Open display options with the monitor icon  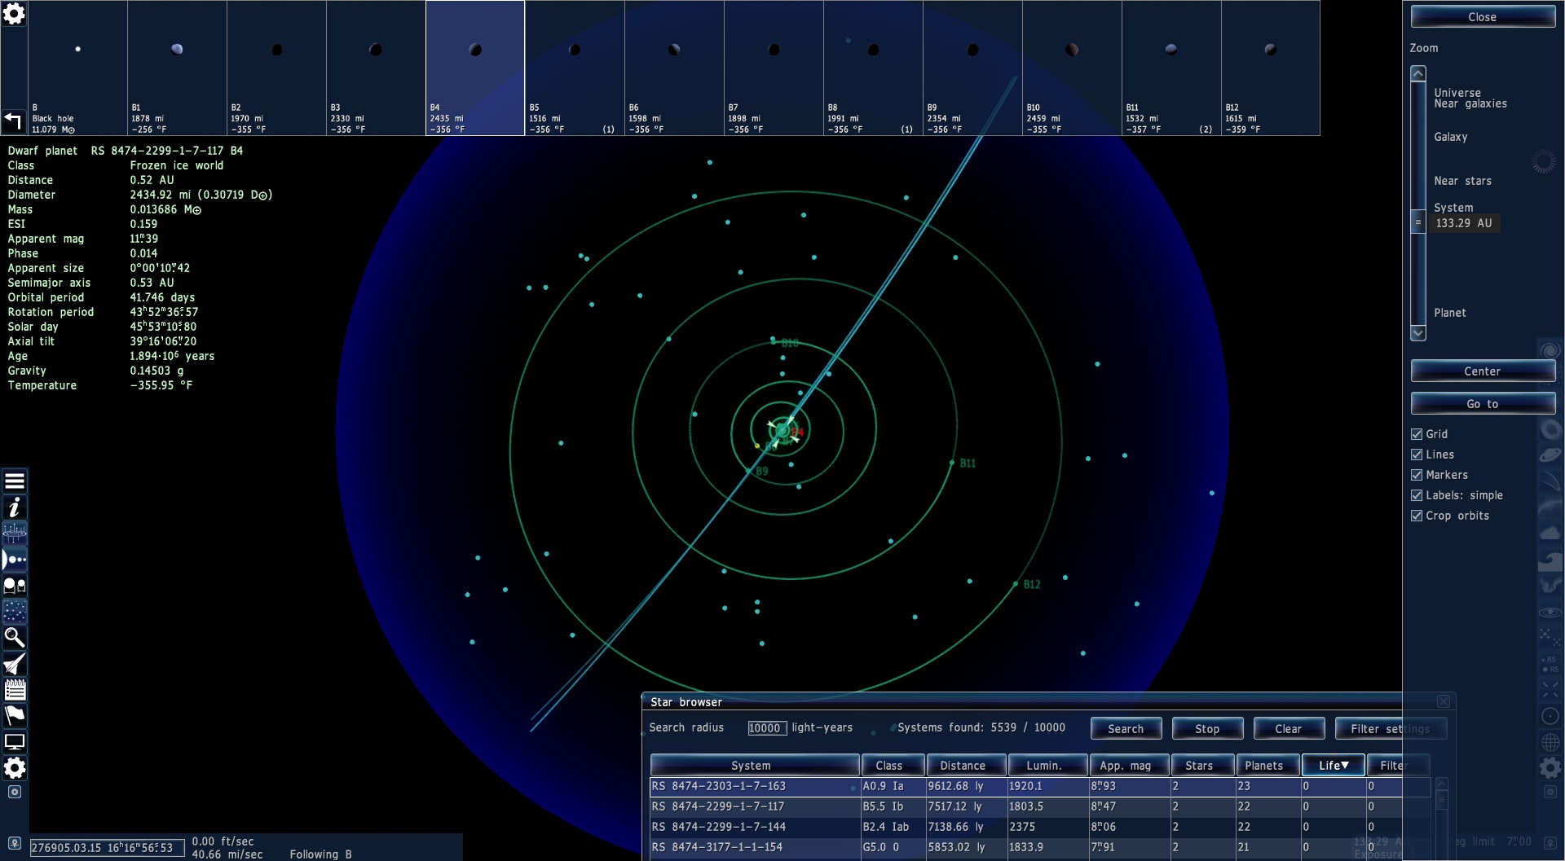[15, 742]
